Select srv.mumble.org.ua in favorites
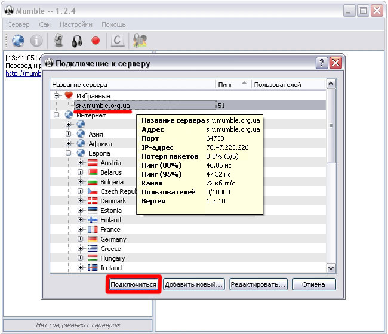 tap(103, 106)
